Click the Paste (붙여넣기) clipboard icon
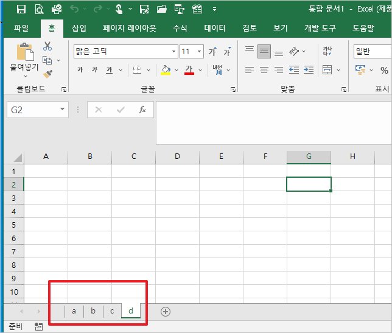 [25, 54]
